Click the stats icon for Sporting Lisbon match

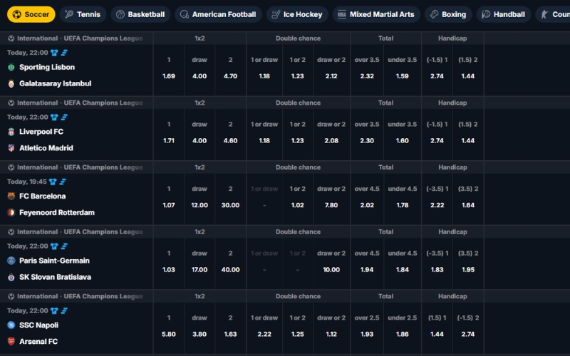(x=64, y=53)
